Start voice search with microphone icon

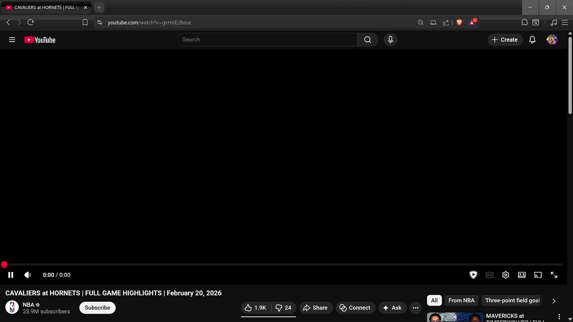[x=390, y=40]
